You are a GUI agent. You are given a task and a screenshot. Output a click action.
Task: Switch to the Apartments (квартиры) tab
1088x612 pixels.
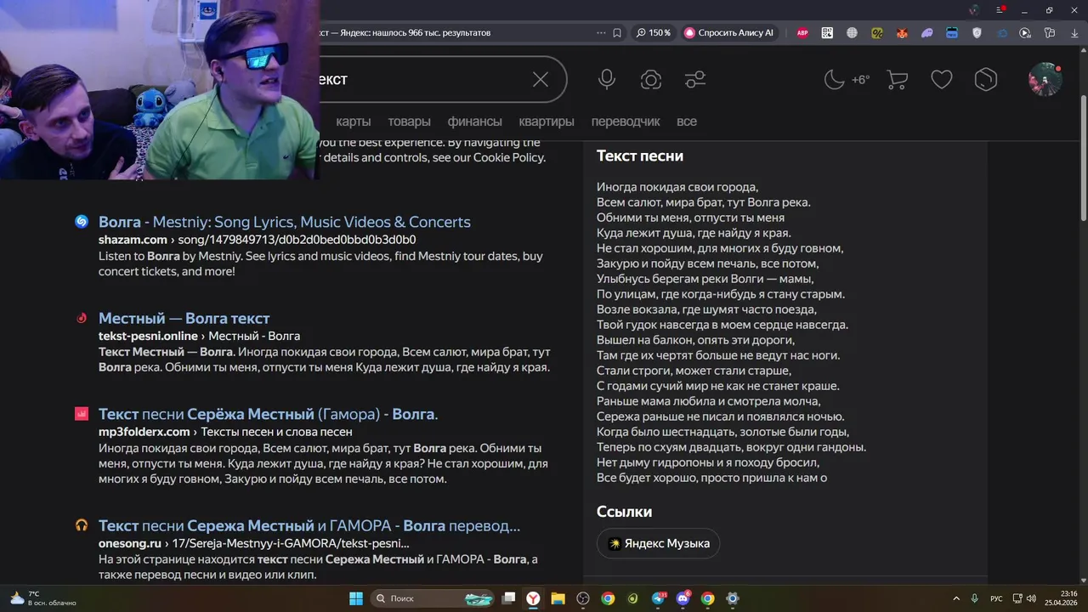pos(547,122)
